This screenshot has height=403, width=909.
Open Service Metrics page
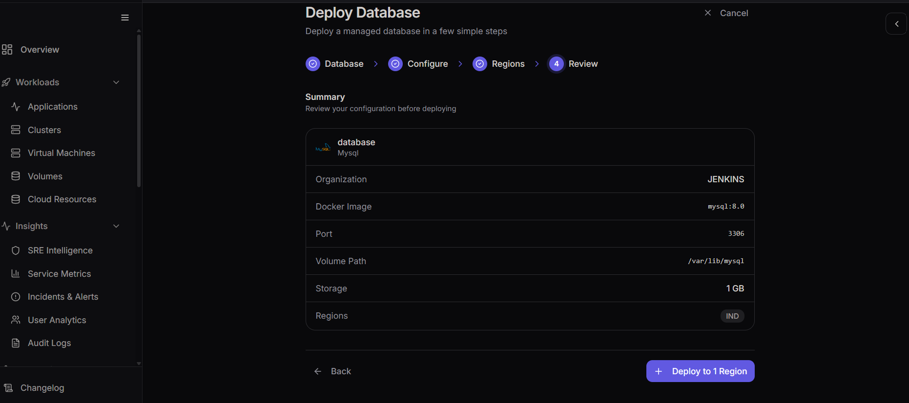point(59,274)
